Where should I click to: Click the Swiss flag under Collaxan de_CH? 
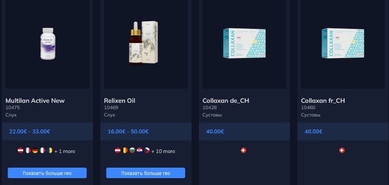point(244,150)
